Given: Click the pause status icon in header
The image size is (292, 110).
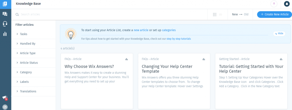Looking at the screenshot, I should [274, 4].
